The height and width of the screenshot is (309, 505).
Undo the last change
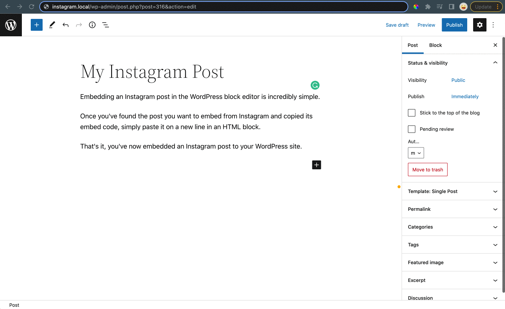point(66,25)
